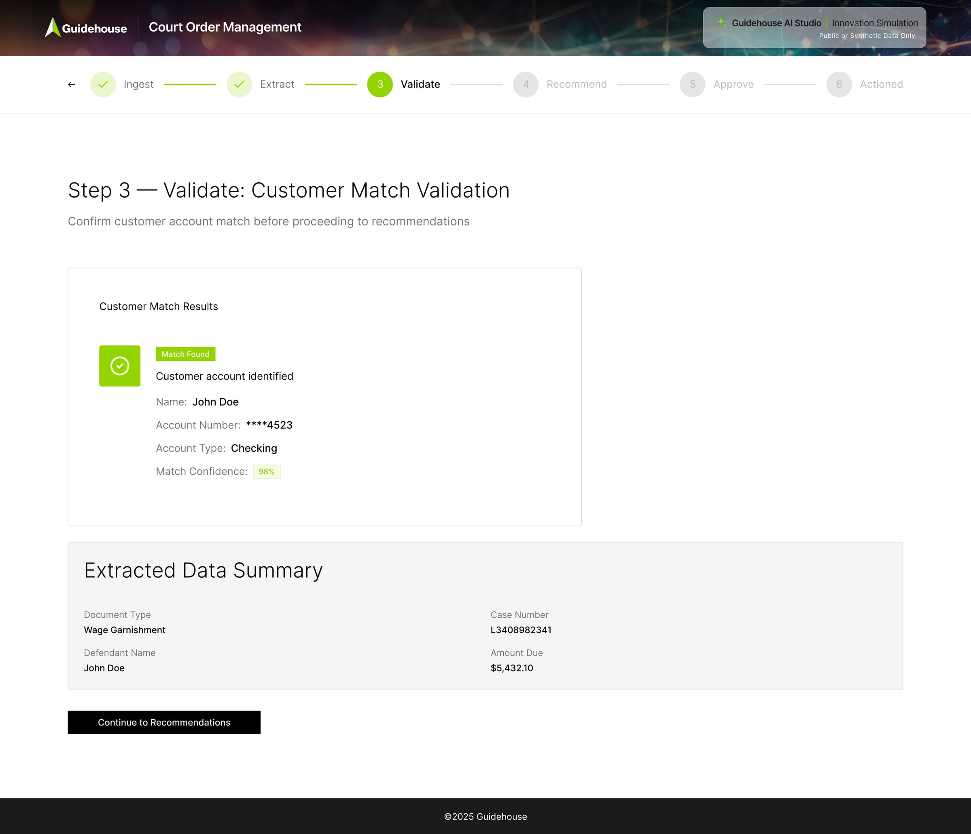Click the Innovation Simulation label
The image size is (971, 834).
[x=876, y=23]
